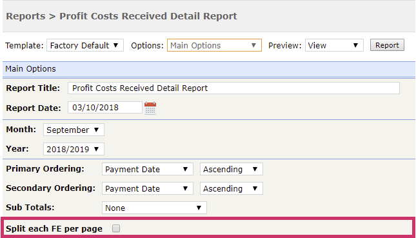Click the Report Title label
This screenshot has width=416, height=238.
(x=33, y=88)
